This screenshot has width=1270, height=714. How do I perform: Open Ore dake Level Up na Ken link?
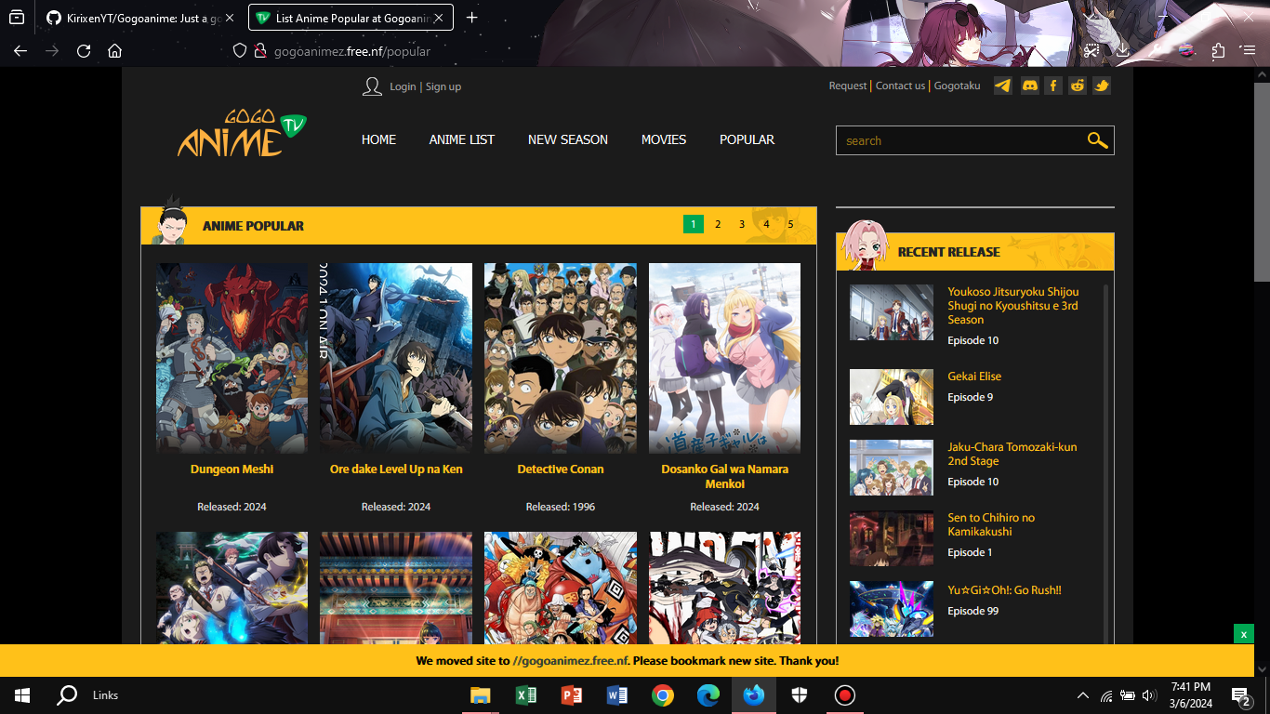click(396, 469)
